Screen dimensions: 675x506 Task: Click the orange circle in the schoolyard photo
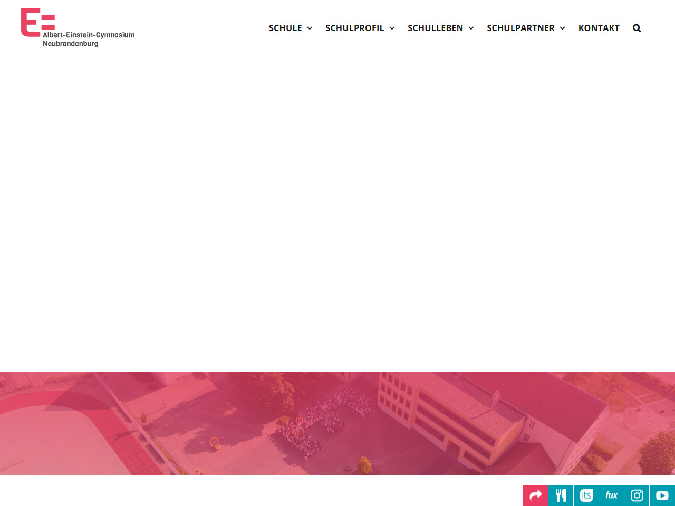pos(214,442)
